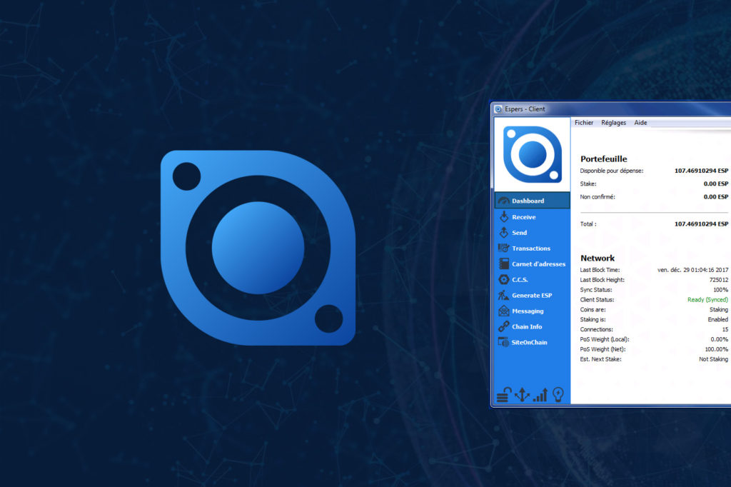This screenshot has width=731, height=487.
Task: Click the Non confirmé 0.00 ESP value
Action: [715, 197]
